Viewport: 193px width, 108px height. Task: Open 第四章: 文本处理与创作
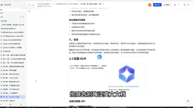coord(11,89)
